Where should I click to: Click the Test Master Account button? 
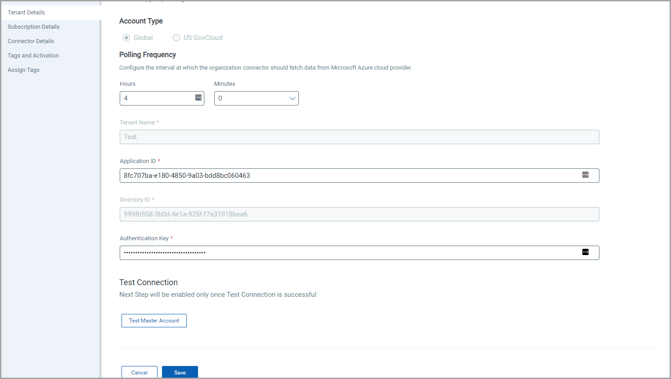click(154, 321)
